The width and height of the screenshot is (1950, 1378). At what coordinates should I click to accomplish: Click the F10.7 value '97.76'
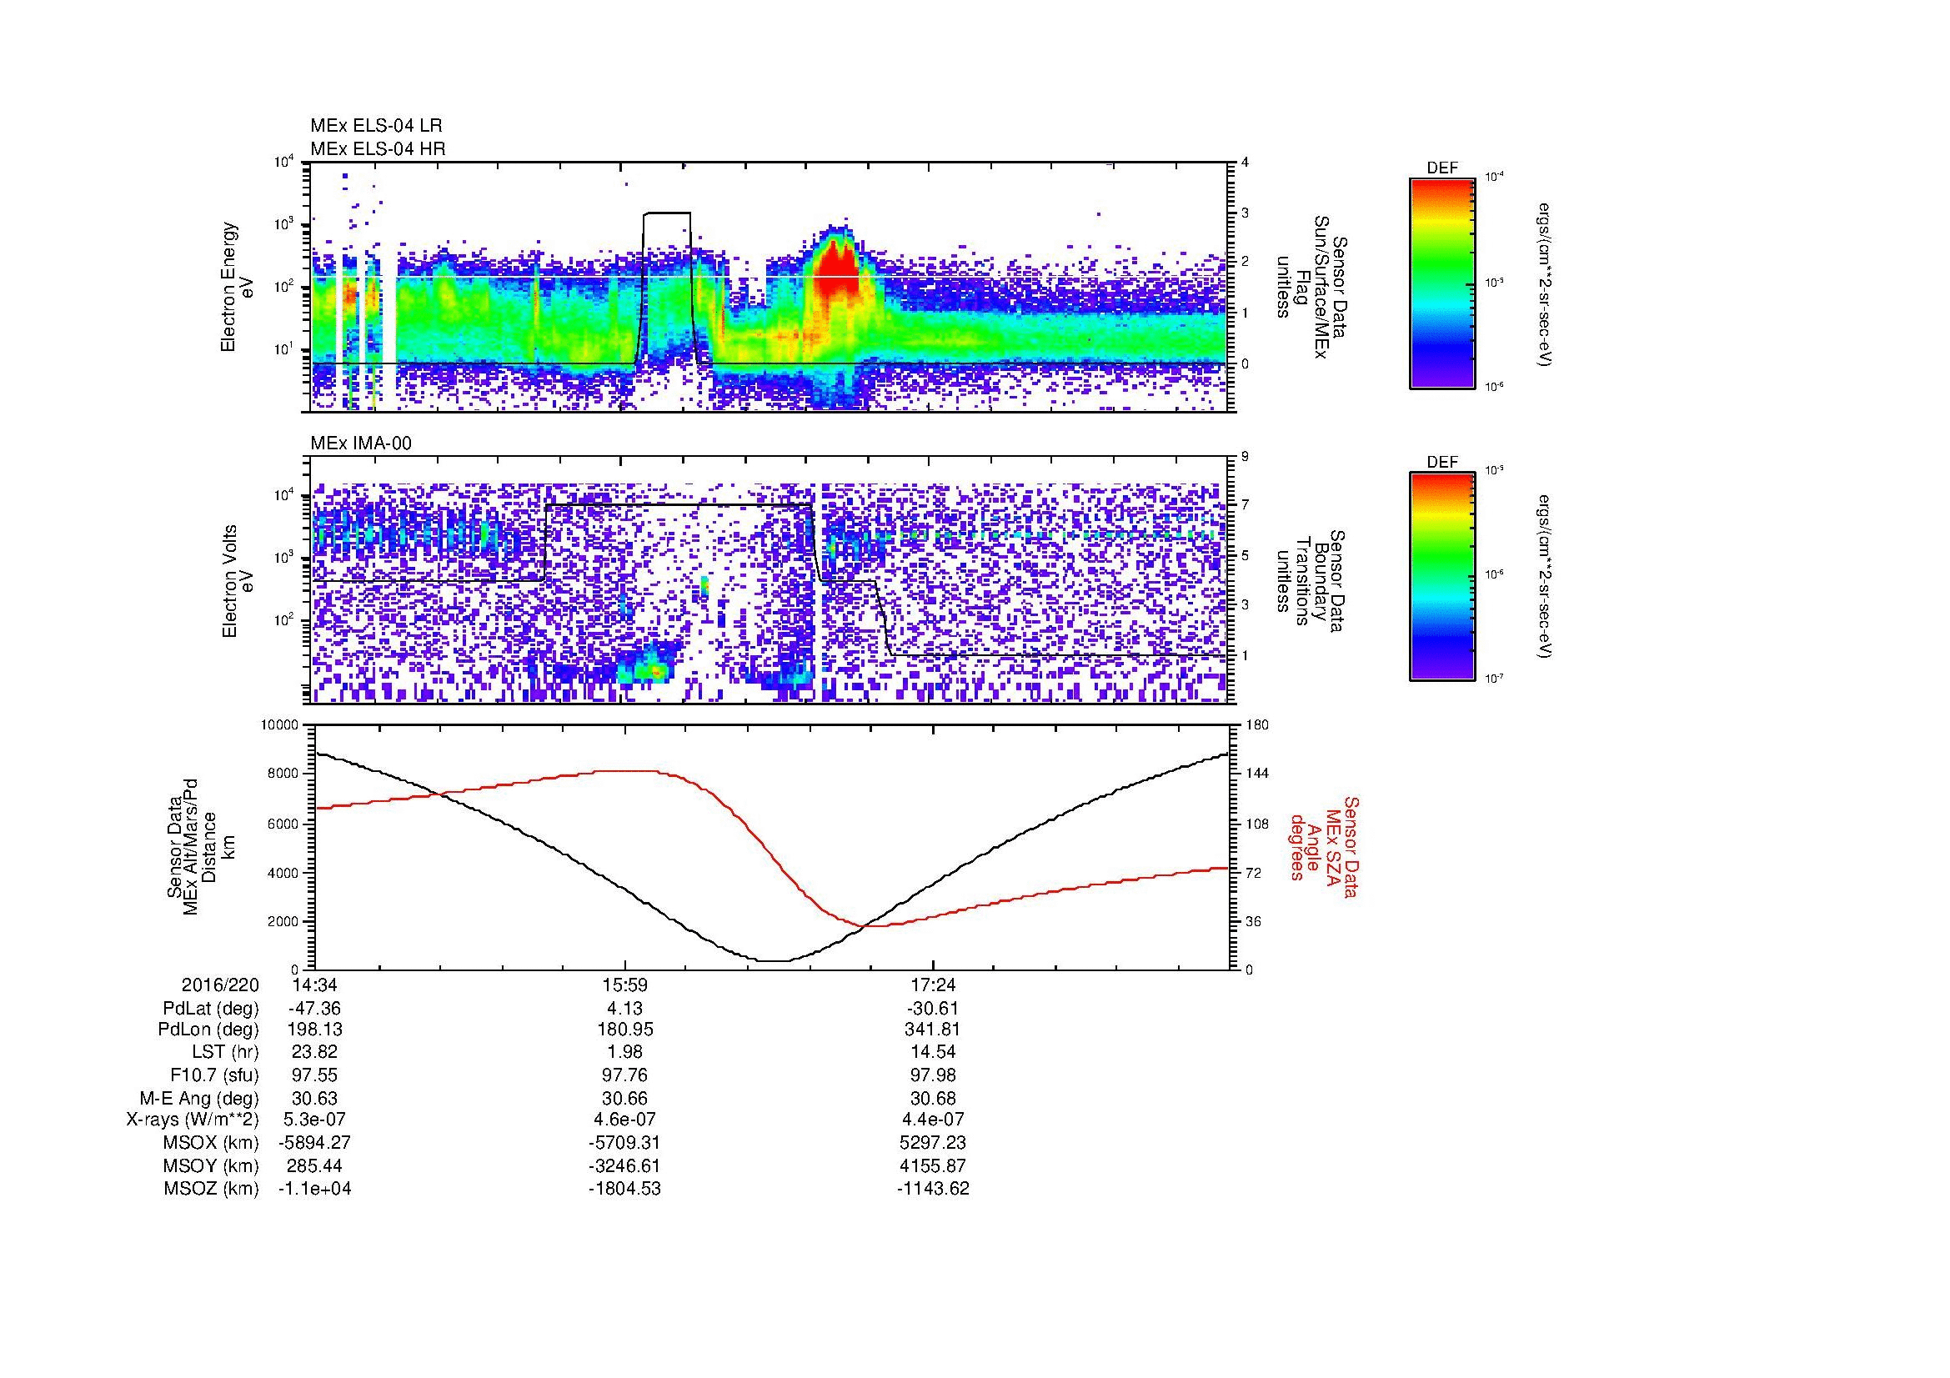(x=624, y=1075)
